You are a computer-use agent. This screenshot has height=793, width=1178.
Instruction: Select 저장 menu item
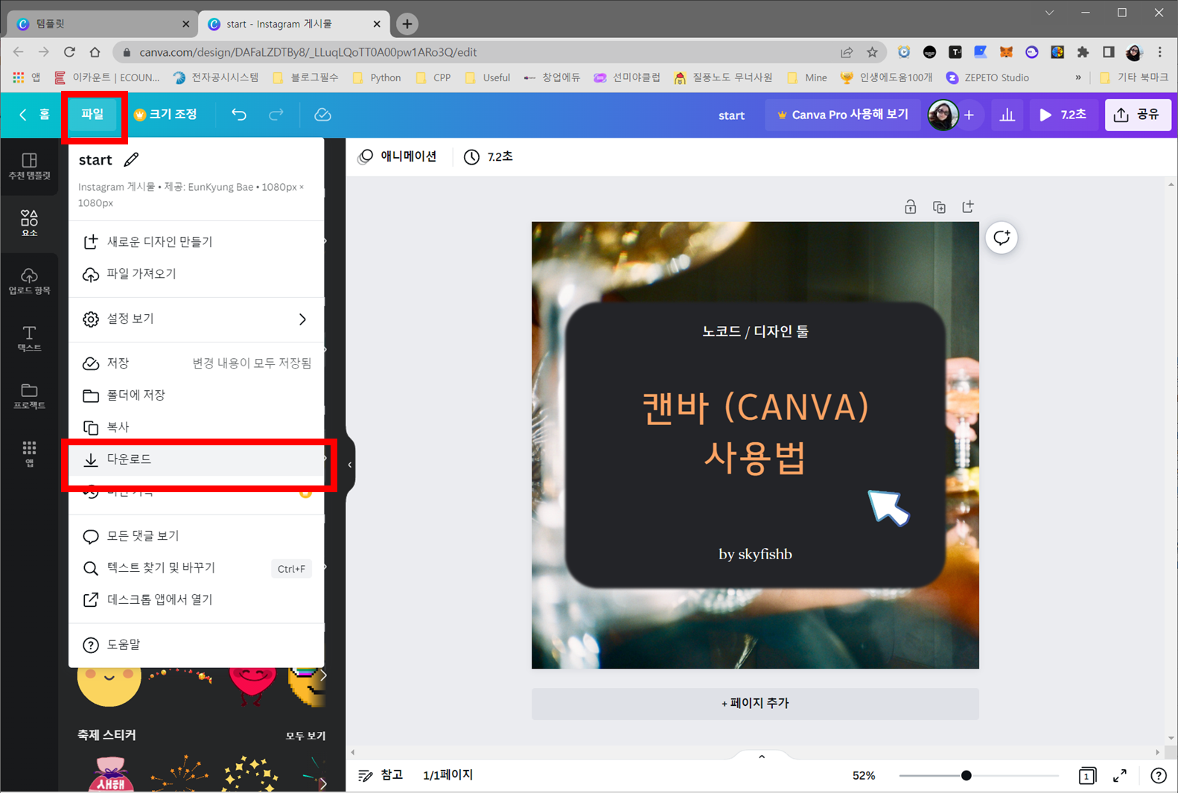(197, 363)
